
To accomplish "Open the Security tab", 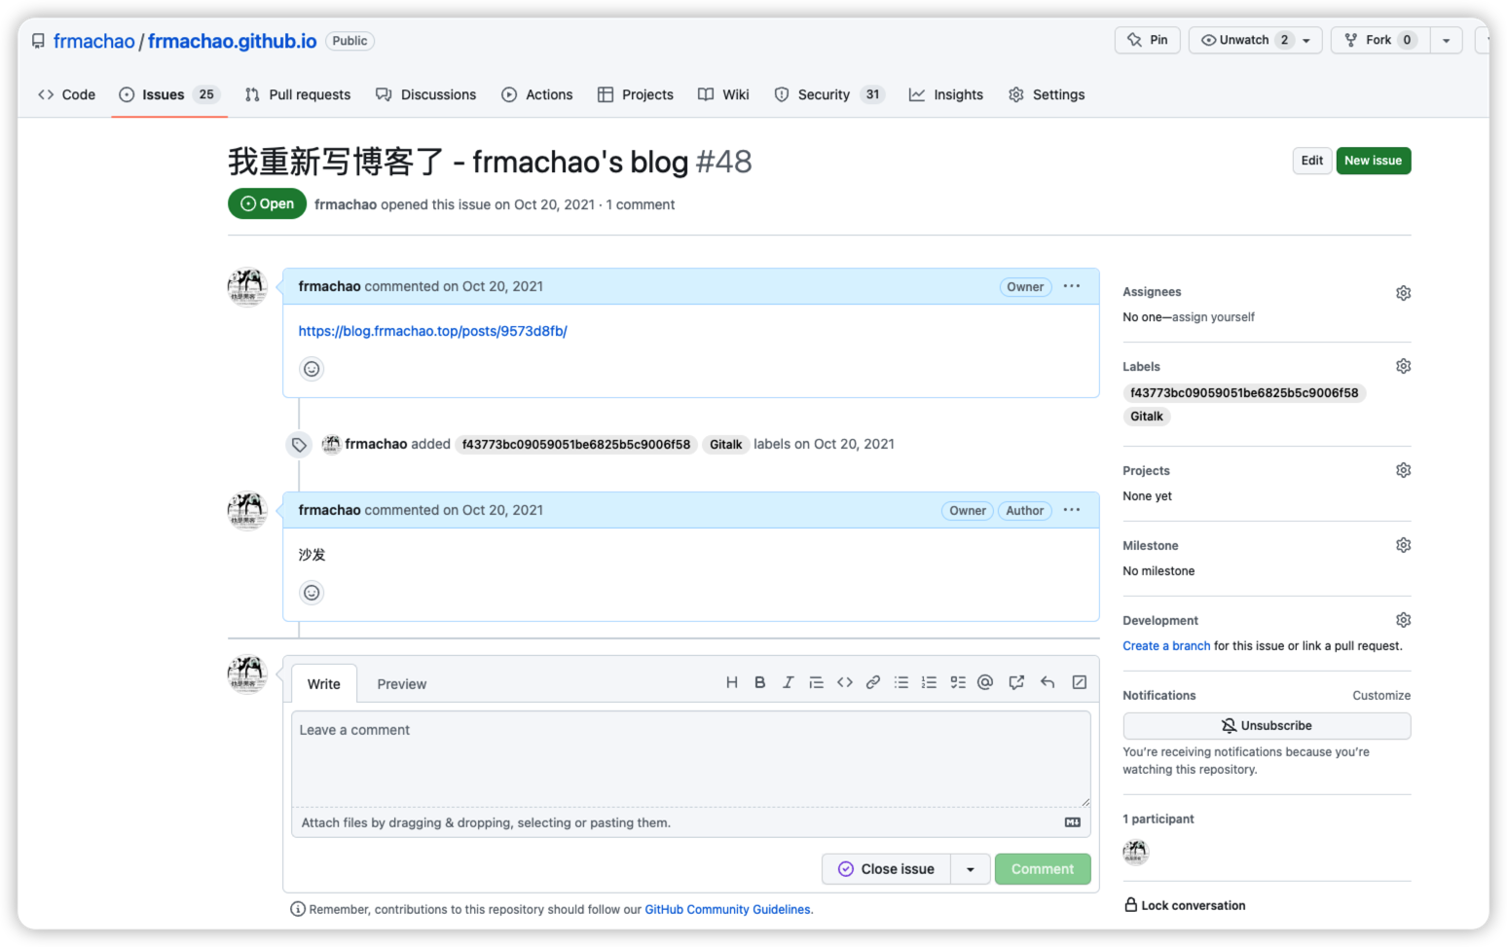I will coord(828,94).
